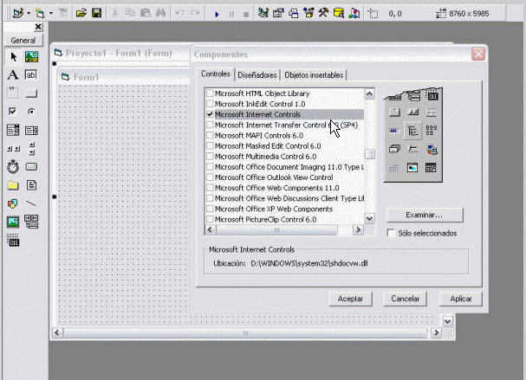Close the toolbox panel with its X

39,27
